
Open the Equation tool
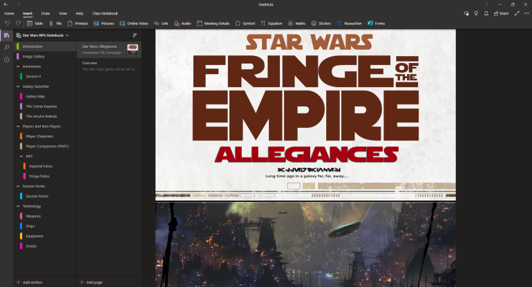[x=272, y=23]
